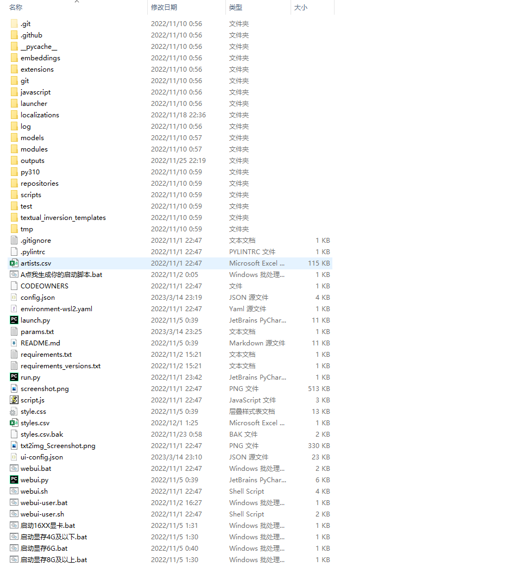The height and width of the screenshot is (567, 523).
Task: Sort files by the 大小 column header
Action: (300, 7)
